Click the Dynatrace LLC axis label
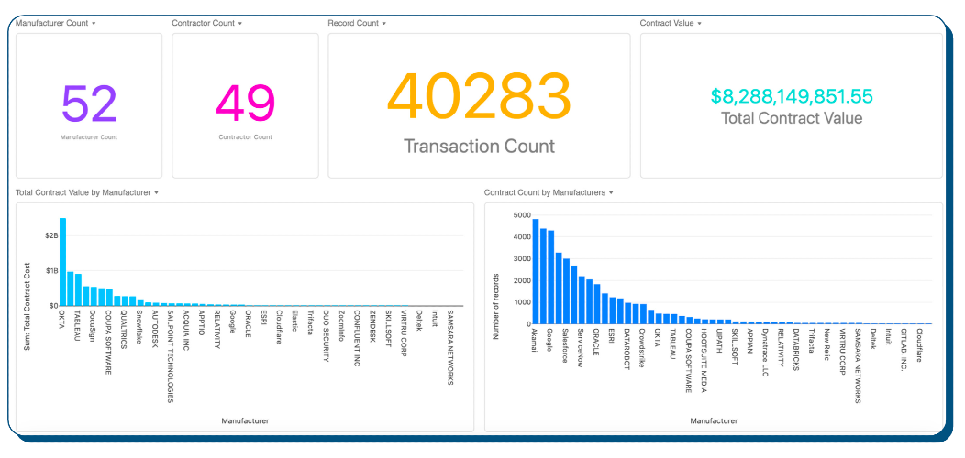Image resolution: width=965 pixels, height=458 pixels. (766, 352)
